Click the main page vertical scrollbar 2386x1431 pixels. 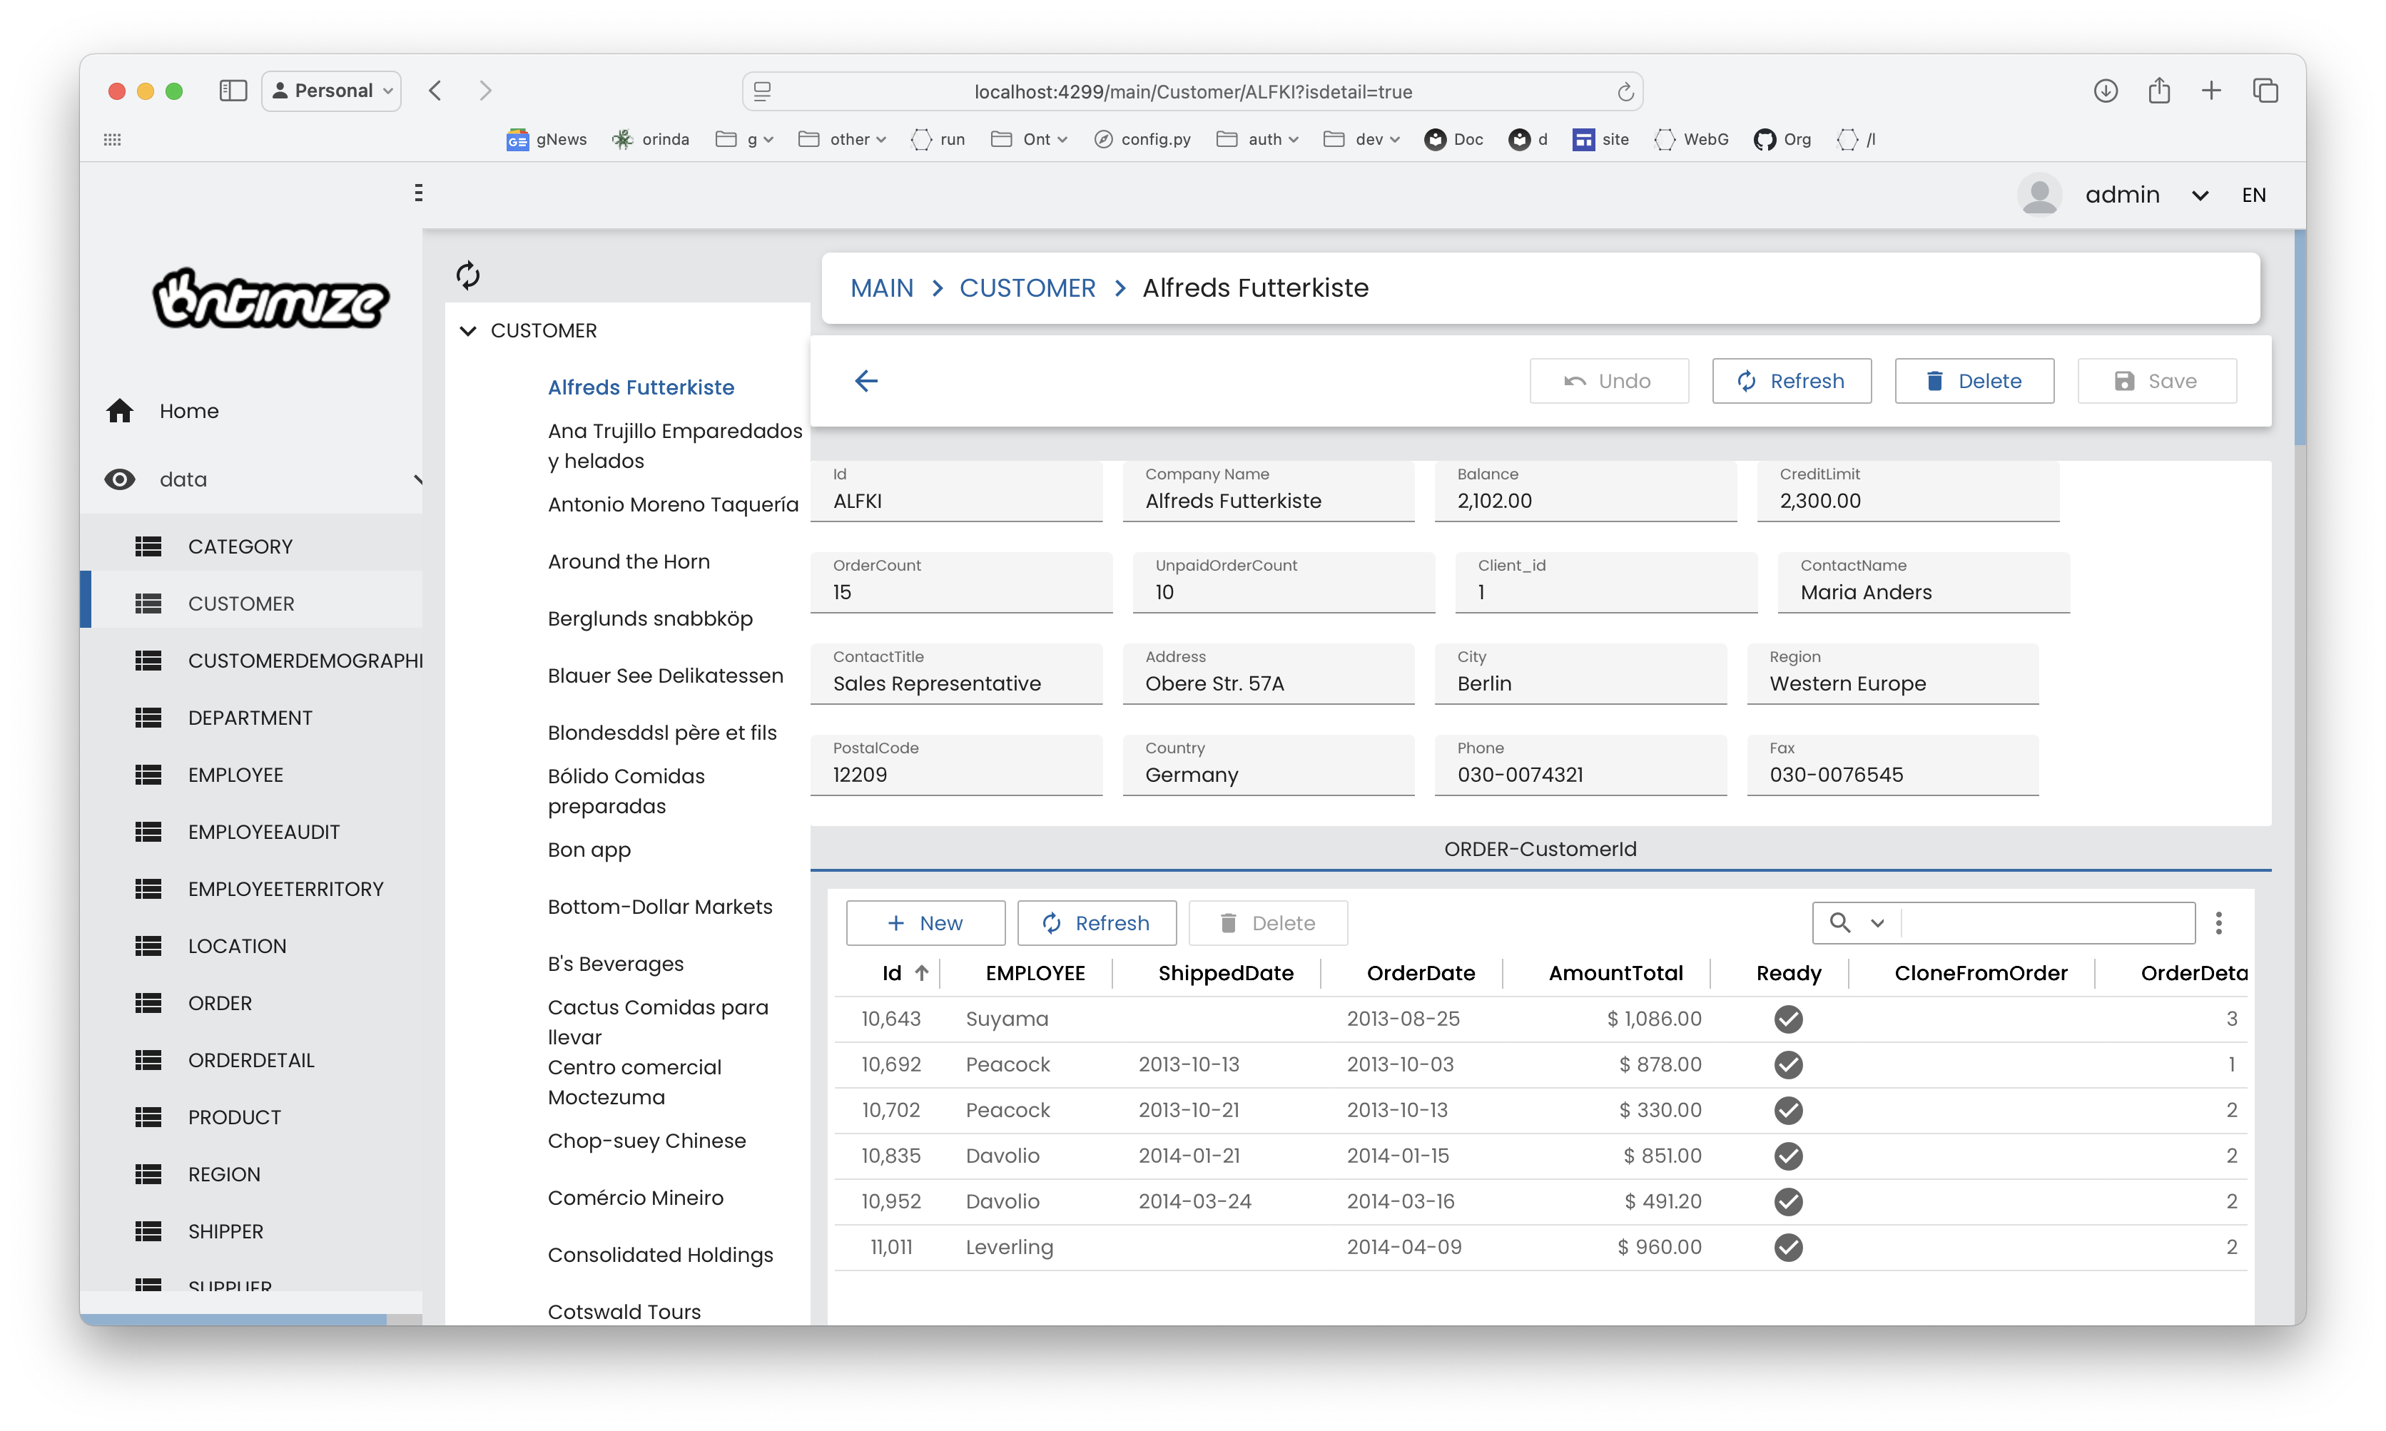point(2299,337)
